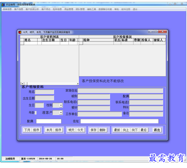187x168 pixels.
Task: Jump to last record with 最后
Action: [144, 130]
